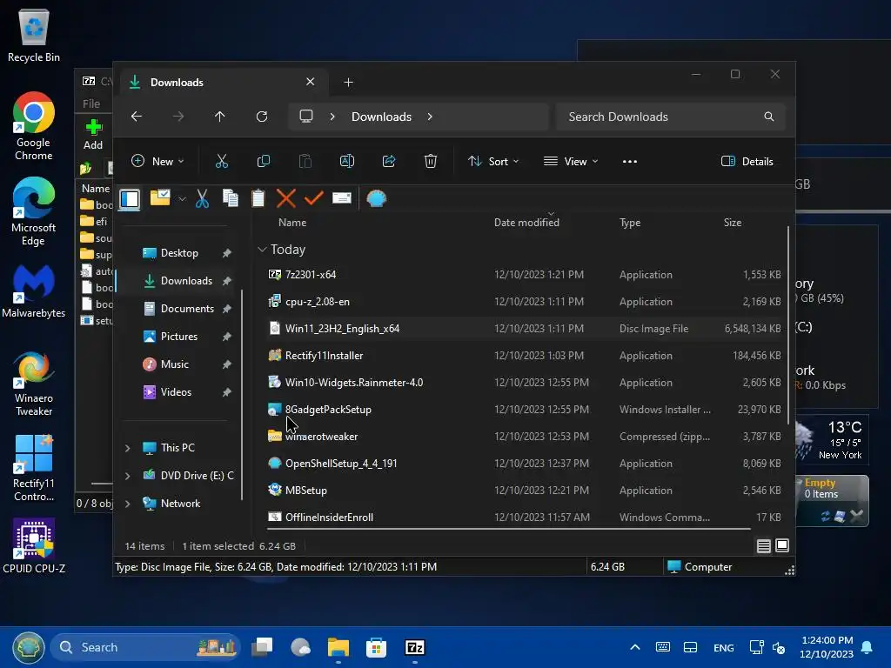Click the Type column header
Image resolution: width=891 pixels, height=668 pixels.
click(630, 223)
